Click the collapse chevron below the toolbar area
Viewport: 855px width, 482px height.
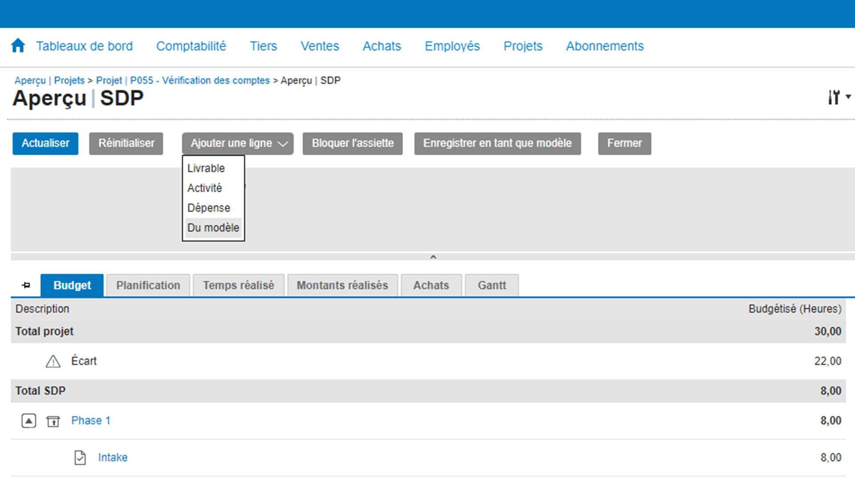point(432,257)
